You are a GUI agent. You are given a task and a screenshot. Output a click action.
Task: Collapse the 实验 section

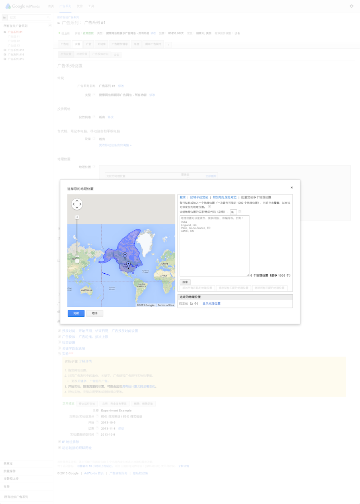click(59, 354)
